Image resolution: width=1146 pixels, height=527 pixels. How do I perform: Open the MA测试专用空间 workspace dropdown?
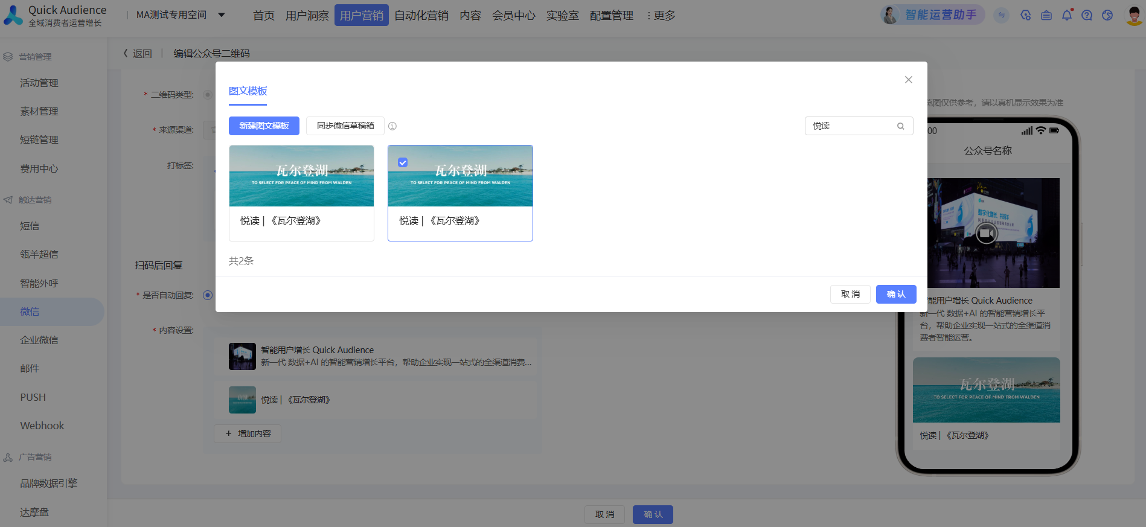tap(181, 15)
